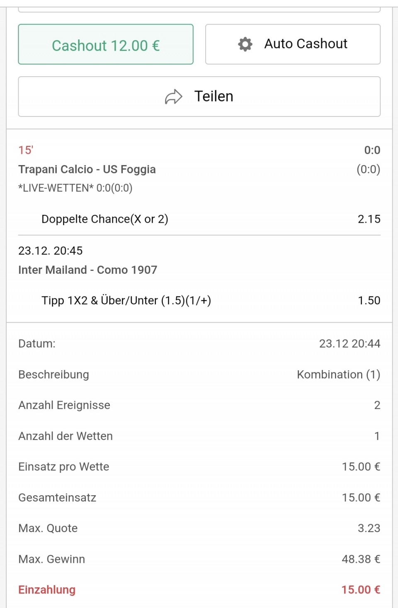Viewport: 398px width, 608px height.
Task: Select the Tipp 1X2 & Über/Unter bet row
Action: [126, 300]
